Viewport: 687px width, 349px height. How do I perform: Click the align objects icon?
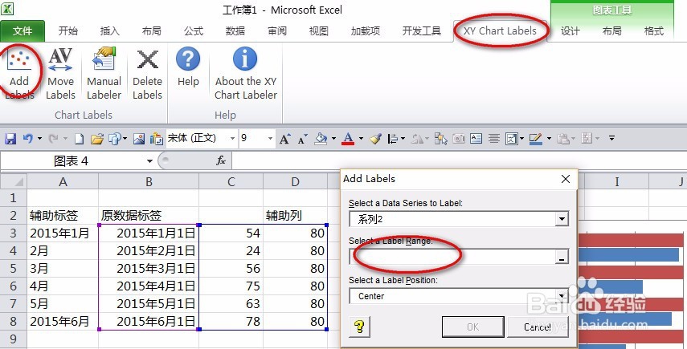[x=393, y=139]
